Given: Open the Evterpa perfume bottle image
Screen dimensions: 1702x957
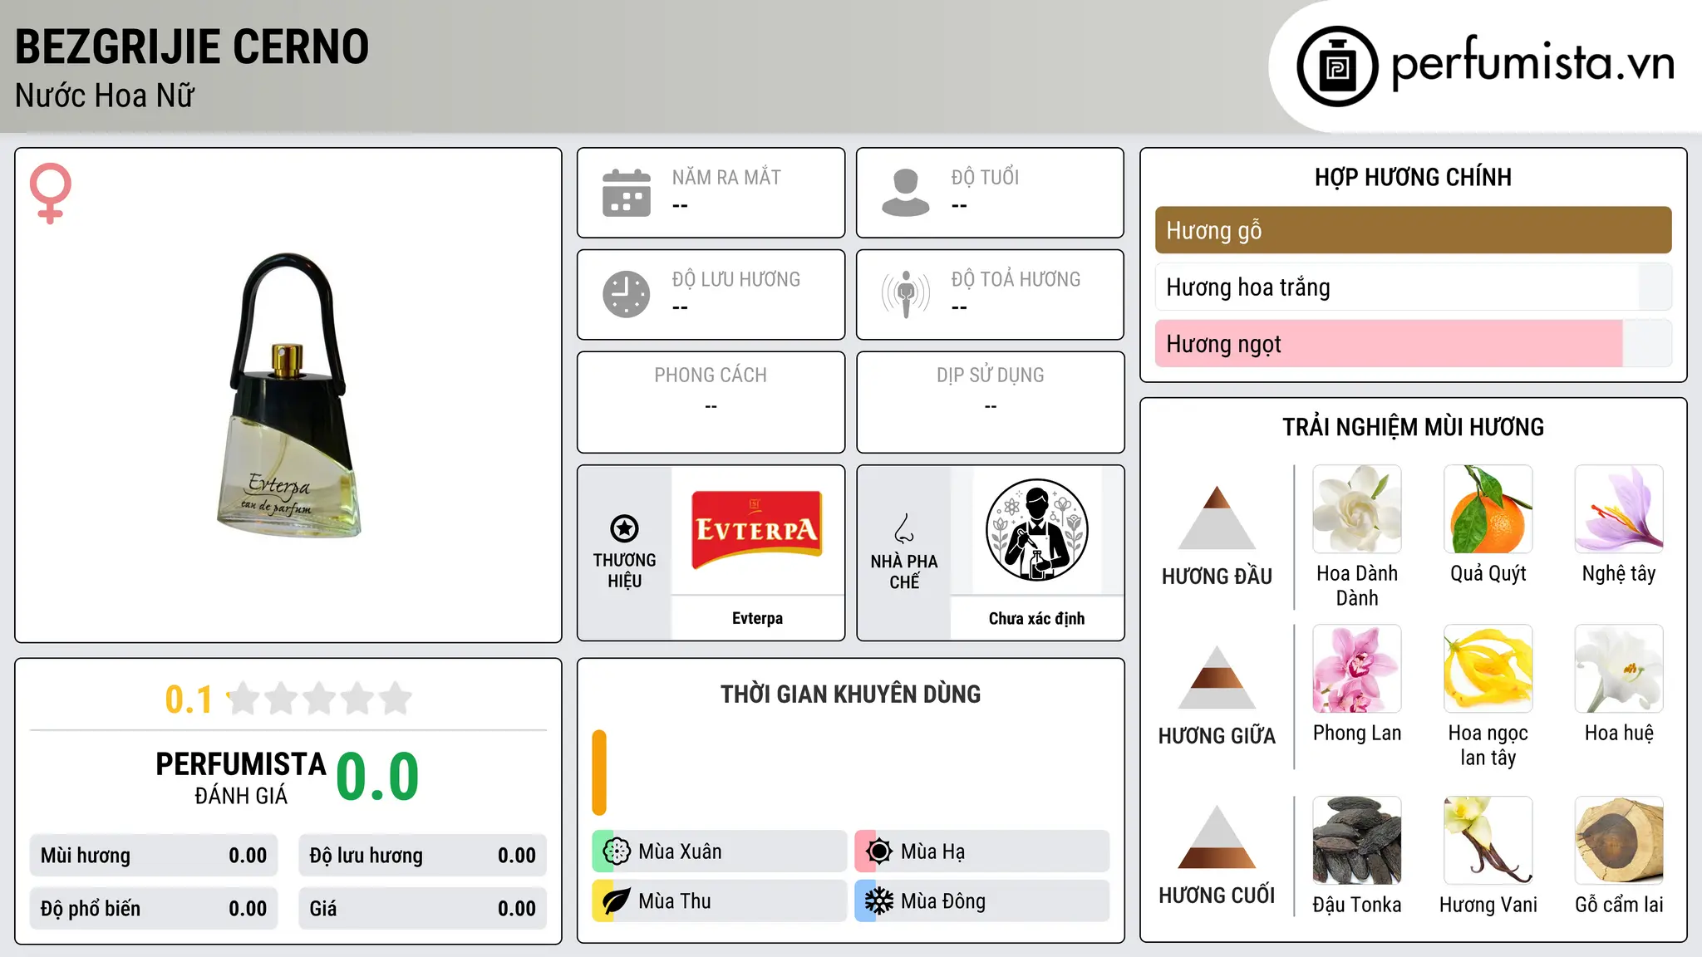Looking at the screenshot, I should coord(288,395).
